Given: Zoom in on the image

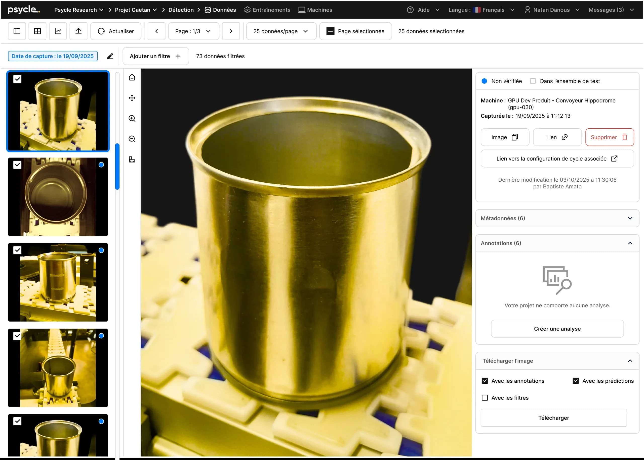Looking at the screenshot, I should [132, 118].
